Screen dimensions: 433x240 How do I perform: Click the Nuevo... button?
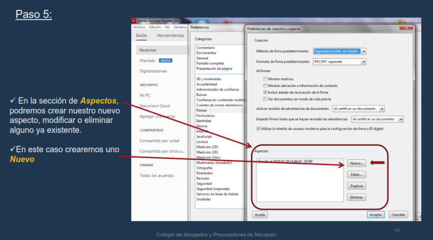[357, 163]
